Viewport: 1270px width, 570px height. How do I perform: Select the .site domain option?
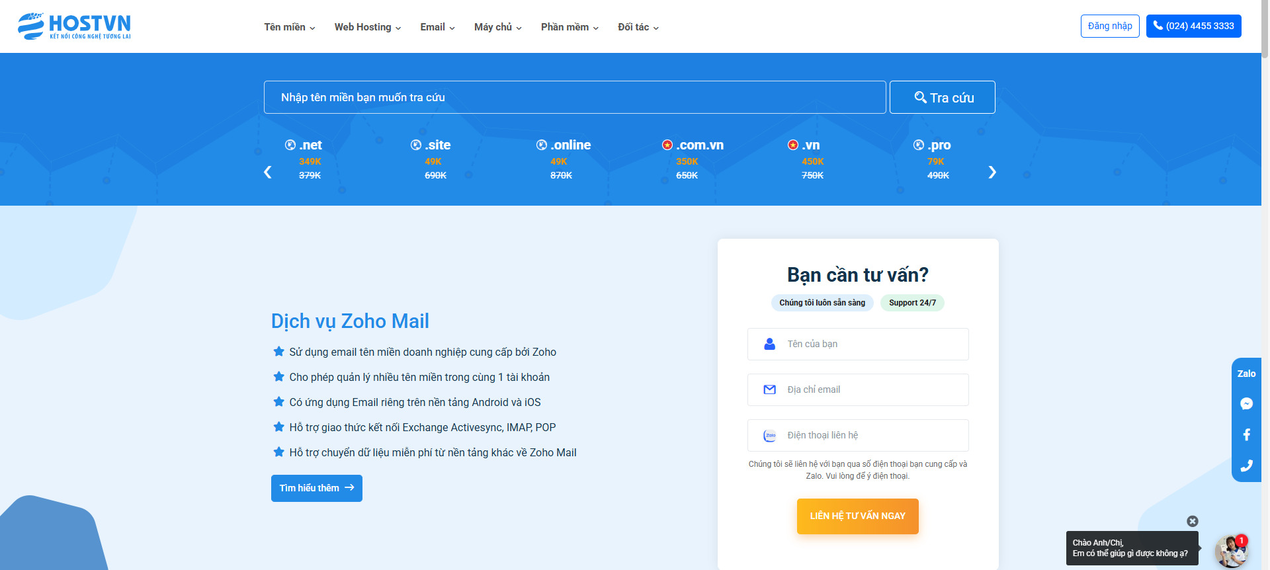point(437,145)
